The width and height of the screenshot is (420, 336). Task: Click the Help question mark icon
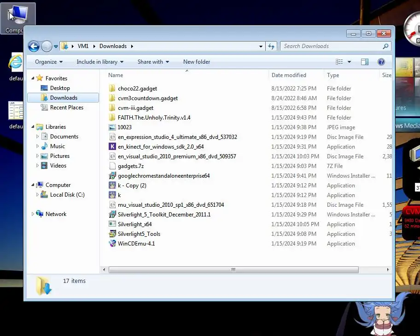coord(381,62)
